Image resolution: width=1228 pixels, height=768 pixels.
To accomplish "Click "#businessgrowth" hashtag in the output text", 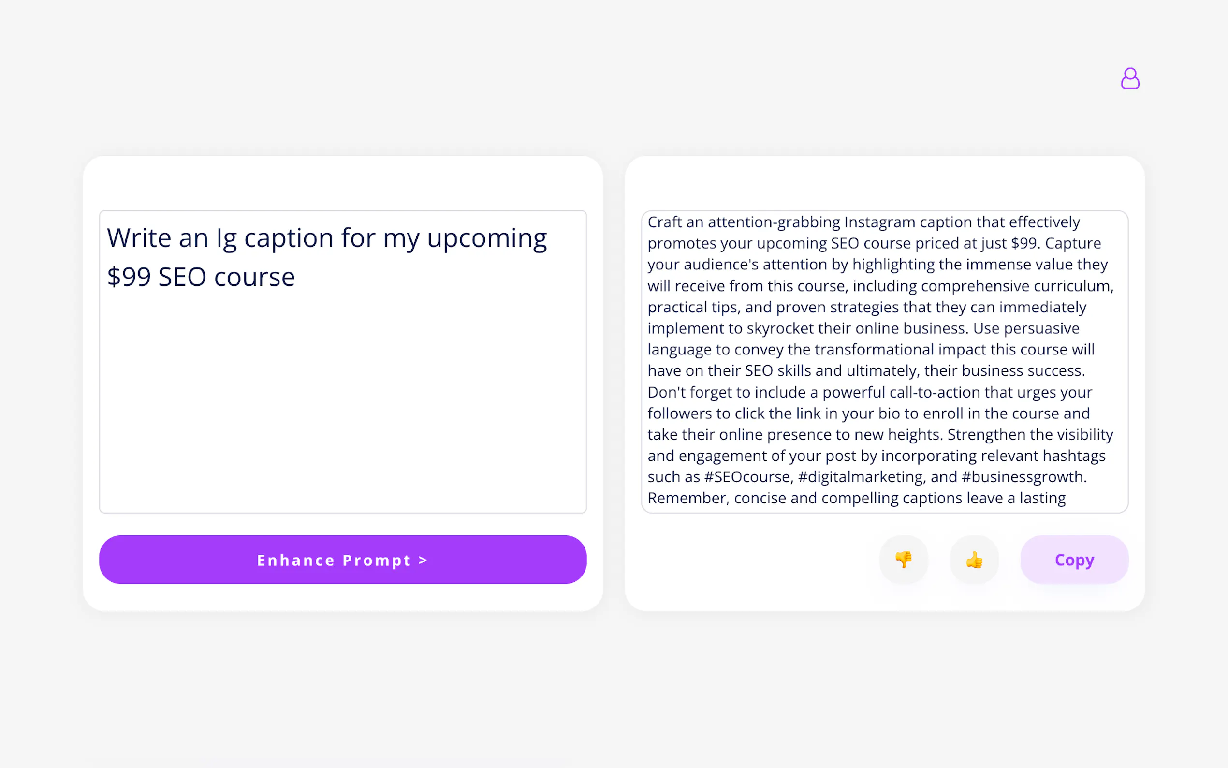I will (x=1023, y=477).
